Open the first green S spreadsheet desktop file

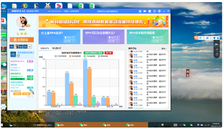tap(80, 6)
